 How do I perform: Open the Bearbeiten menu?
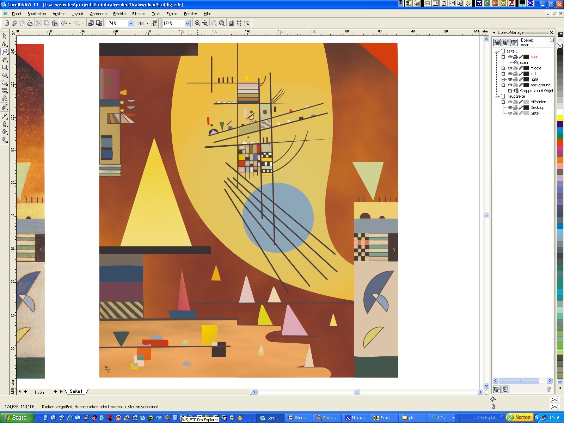pyautogui.click(x=37, y=14)
